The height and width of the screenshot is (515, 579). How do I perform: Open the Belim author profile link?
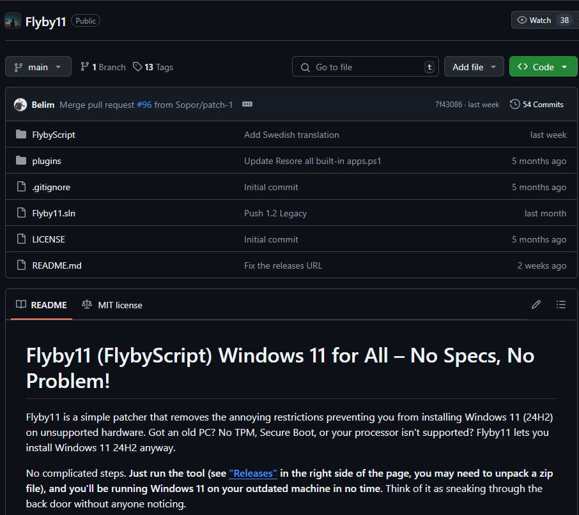point(43,105)
